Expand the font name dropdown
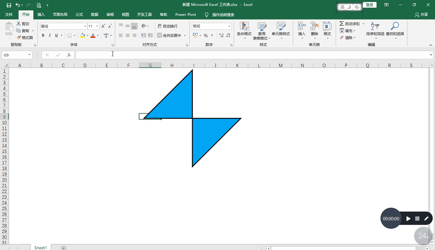 click(x=85, y=26)
